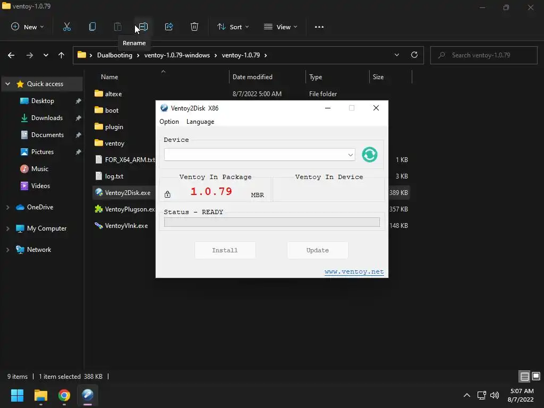This screenshot has width=544, height=408.
Task: Sort by the Size column header
Action: point(378,77)
